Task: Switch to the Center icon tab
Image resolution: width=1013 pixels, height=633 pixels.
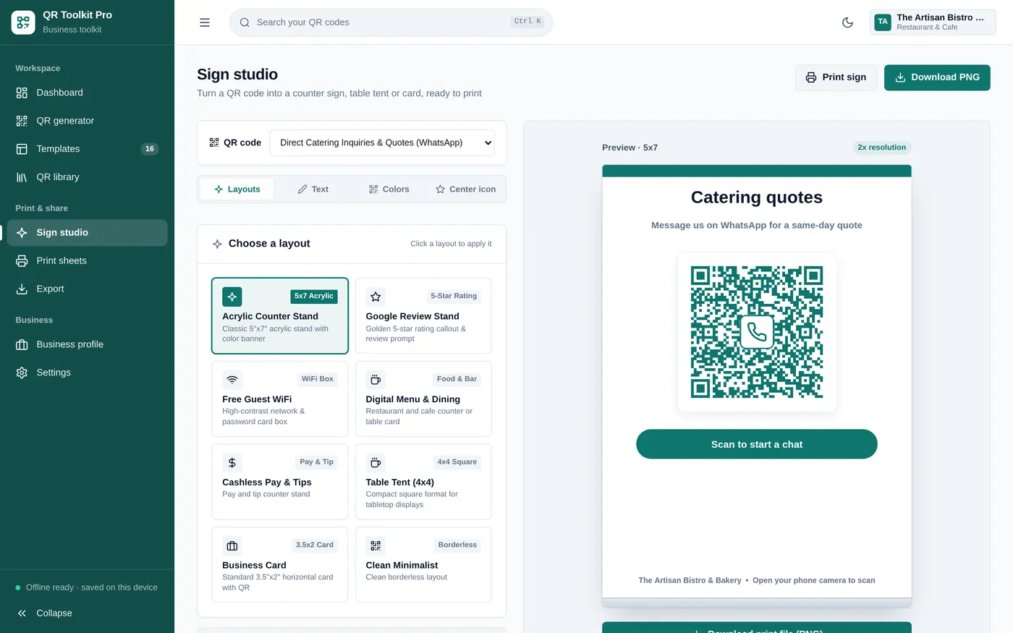Action: [466, 190]
